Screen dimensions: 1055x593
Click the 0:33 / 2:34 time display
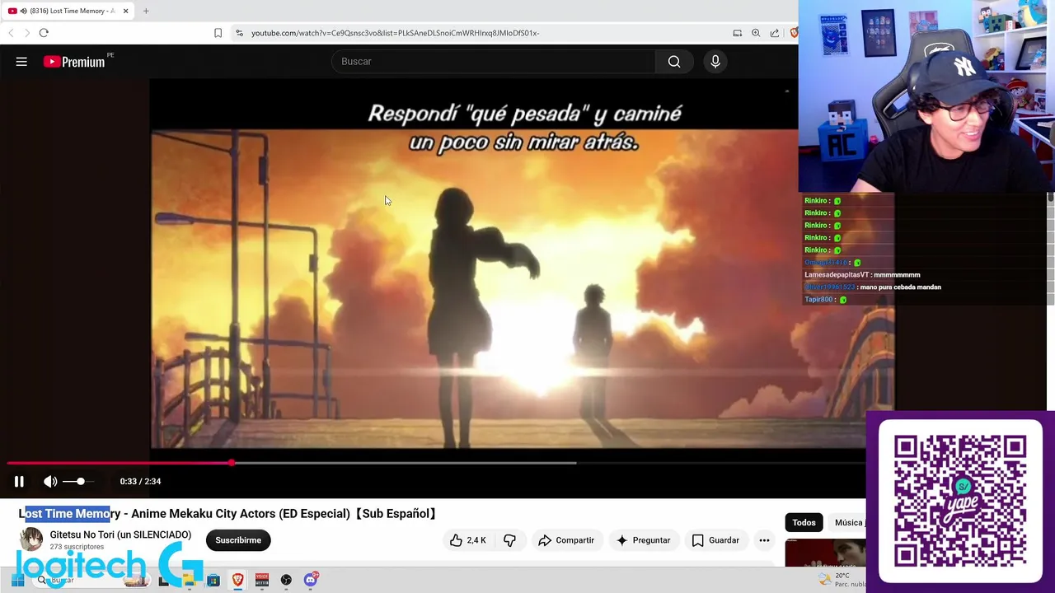tap(140, 481)
